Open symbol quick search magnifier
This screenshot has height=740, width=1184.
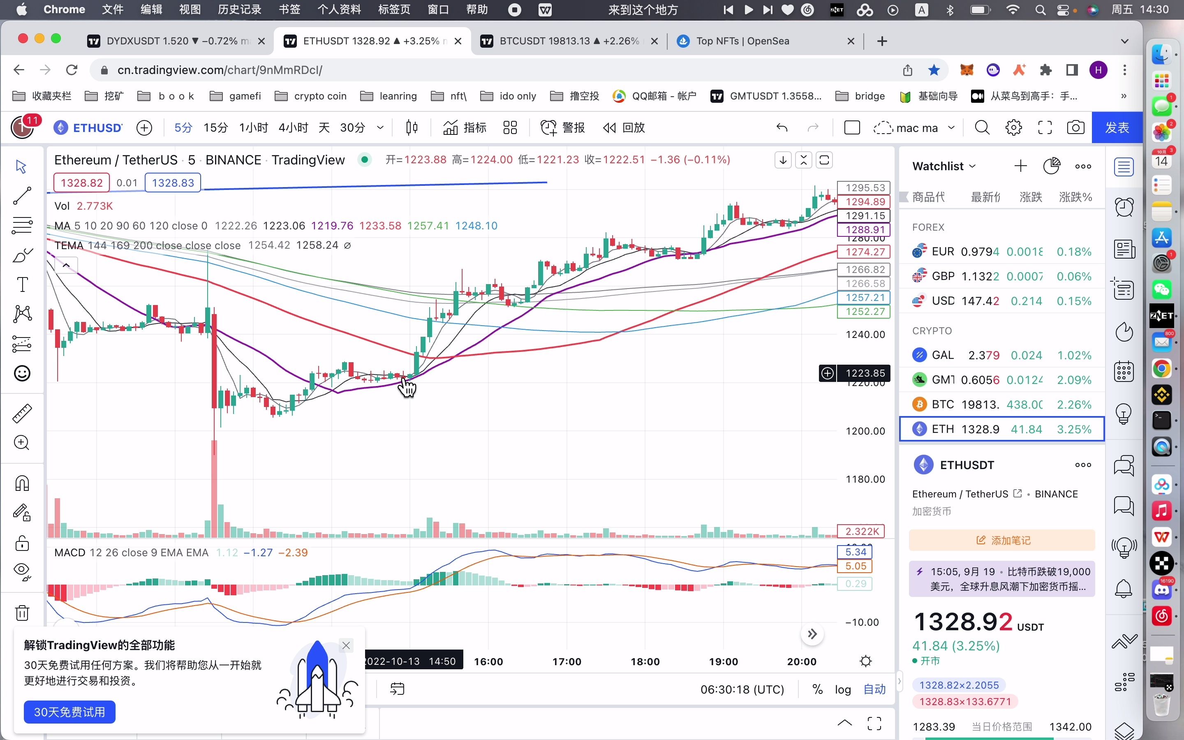pyautogui.click(x=982, y=128)
